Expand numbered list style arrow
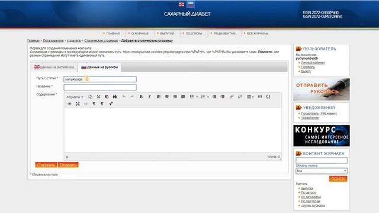379x213 pixels. point(208,97)
